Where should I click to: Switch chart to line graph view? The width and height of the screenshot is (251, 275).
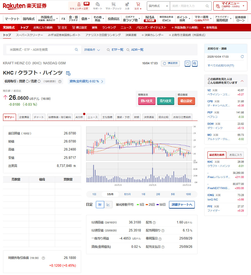pyautogui.click(x=108, y=205)
